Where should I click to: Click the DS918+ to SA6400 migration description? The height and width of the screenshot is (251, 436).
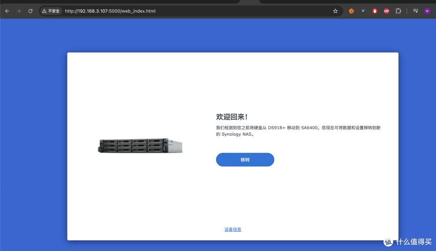(x=298, y=131)
